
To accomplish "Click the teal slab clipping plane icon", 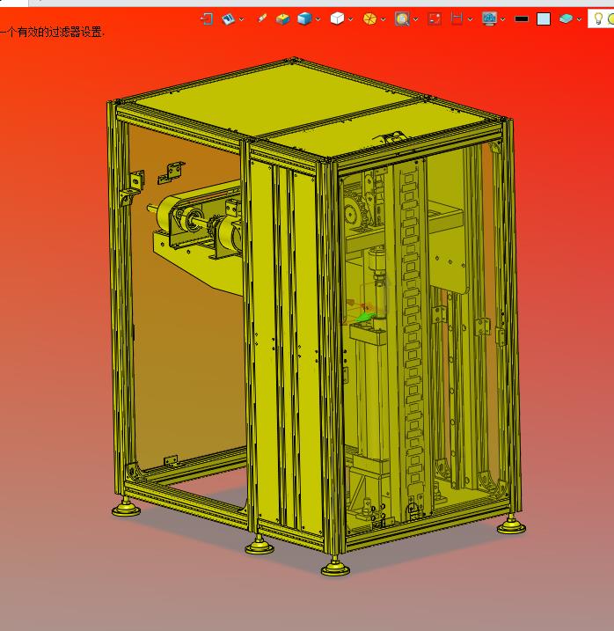I will click(x=566, y=18).
